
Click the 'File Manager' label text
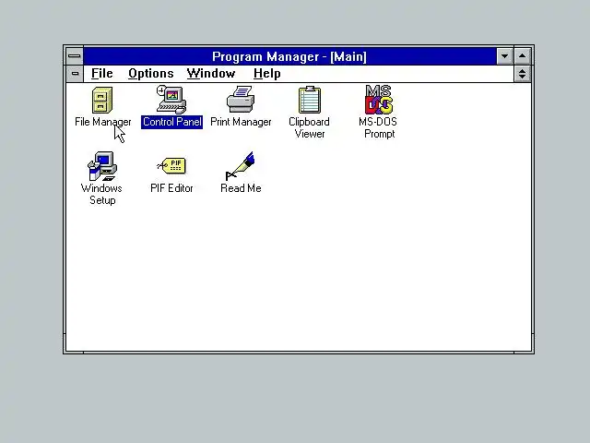[x=103, y=122]
